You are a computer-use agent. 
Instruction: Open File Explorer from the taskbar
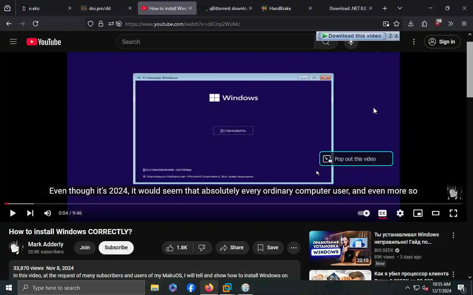tap(155, 288)
